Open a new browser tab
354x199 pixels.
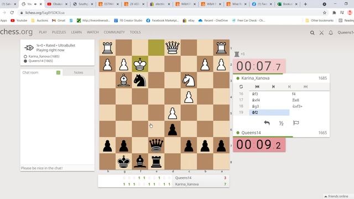pyautogui.click(x=305, y=4)
